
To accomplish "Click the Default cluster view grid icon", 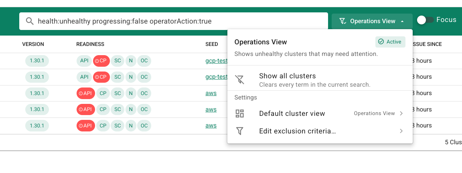I will (x=239, y=113).
